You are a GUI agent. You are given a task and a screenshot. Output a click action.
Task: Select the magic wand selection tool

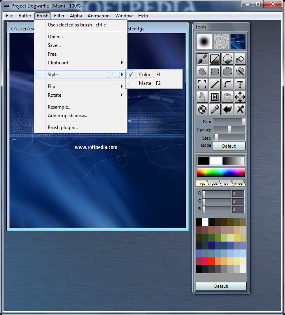240,71
